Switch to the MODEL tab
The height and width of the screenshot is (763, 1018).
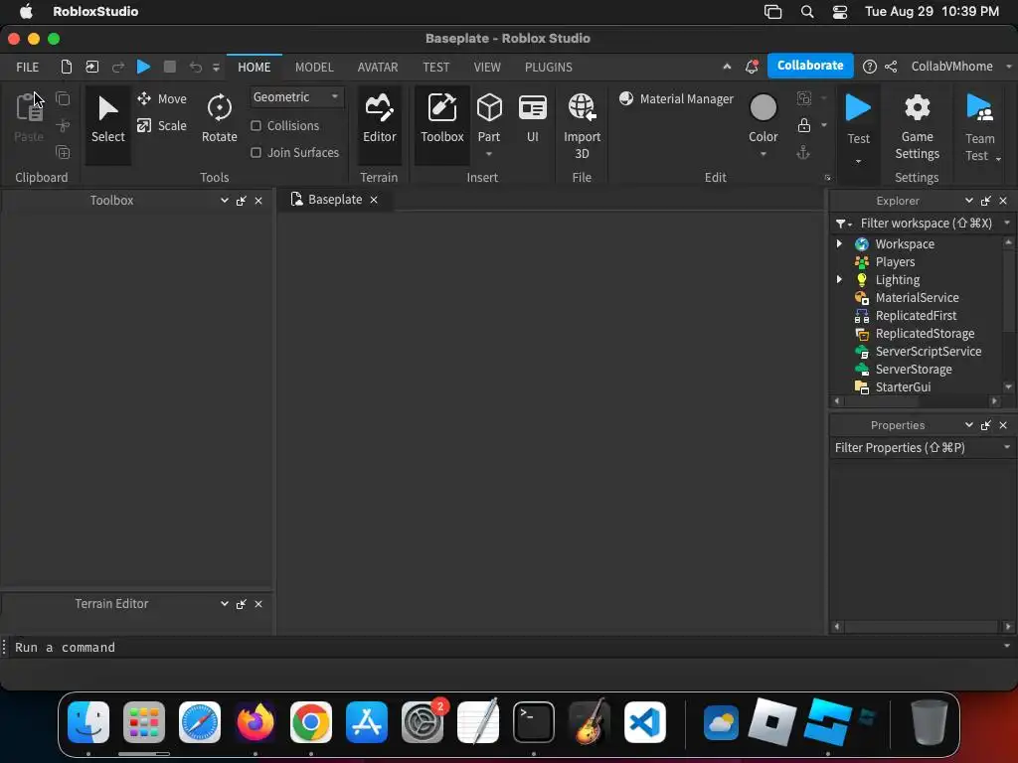314,67
